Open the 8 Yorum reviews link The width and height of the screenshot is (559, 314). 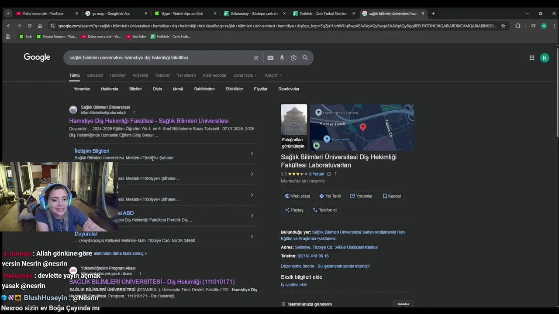[x=317, y=174]
